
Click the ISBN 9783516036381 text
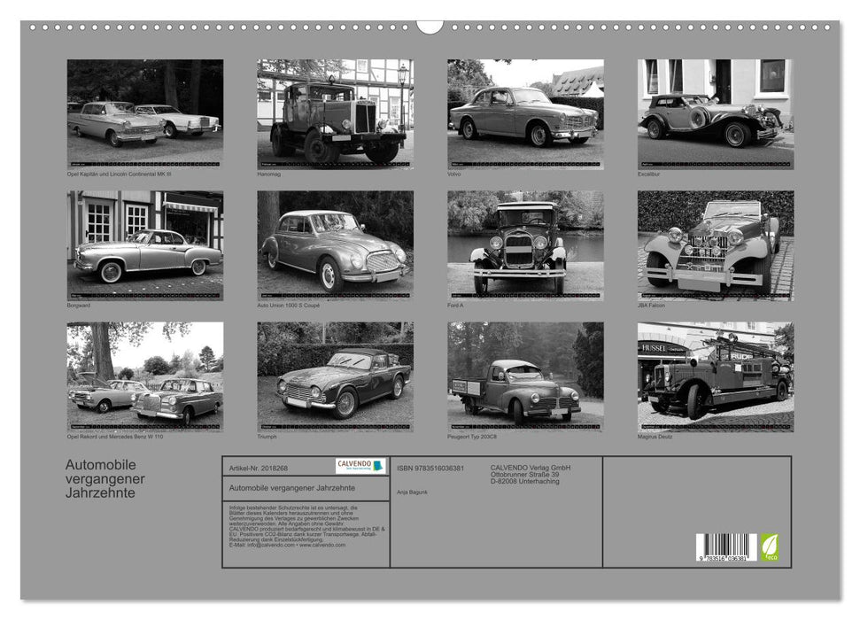(430, 469)
